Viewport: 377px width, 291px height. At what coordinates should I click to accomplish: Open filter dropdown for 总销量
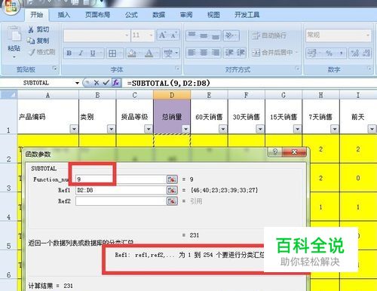(x=185, y=129)
